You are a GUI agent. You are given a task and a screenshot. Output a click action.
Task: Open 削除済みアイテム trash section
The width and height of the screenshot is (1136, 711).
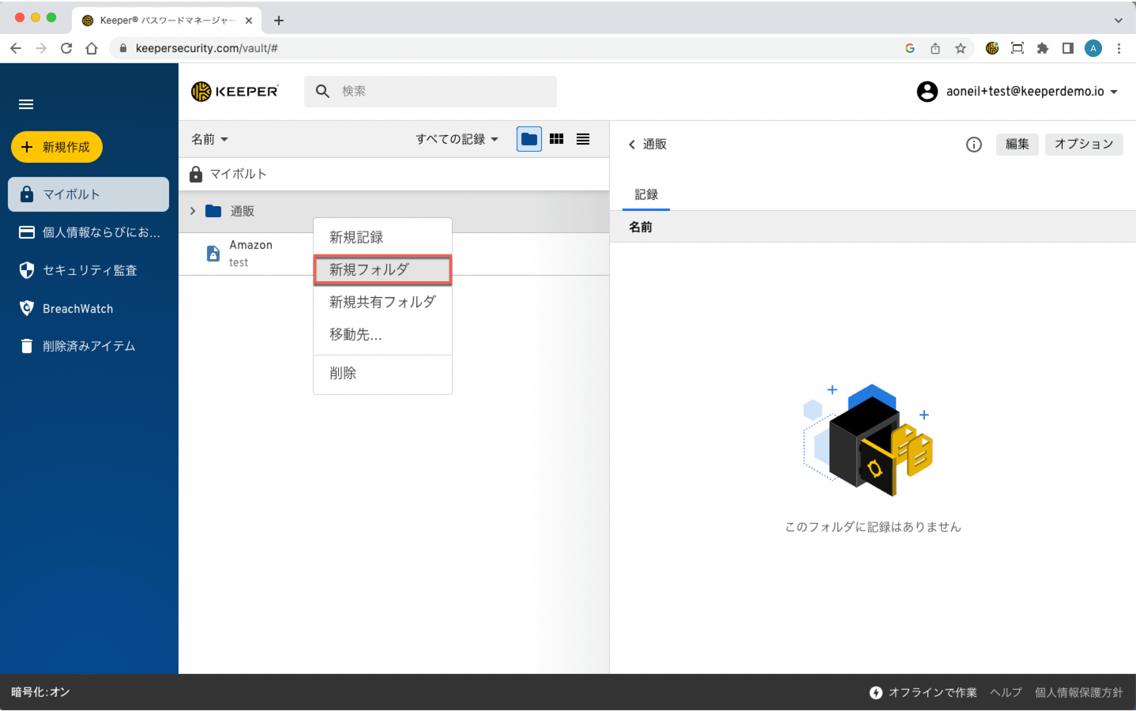pos(88,346)
